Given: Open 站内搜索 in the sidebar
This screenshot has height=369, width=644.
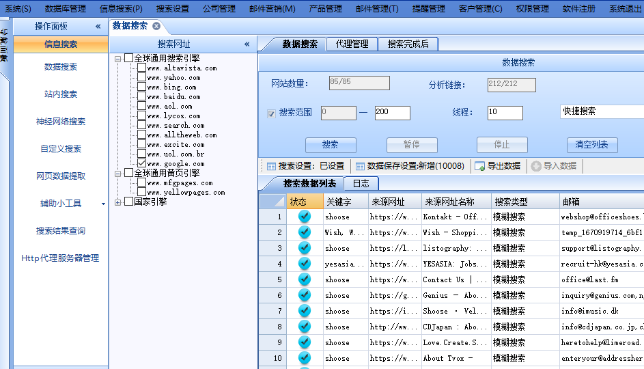Looking at the screenshot, I should point(61,94).
